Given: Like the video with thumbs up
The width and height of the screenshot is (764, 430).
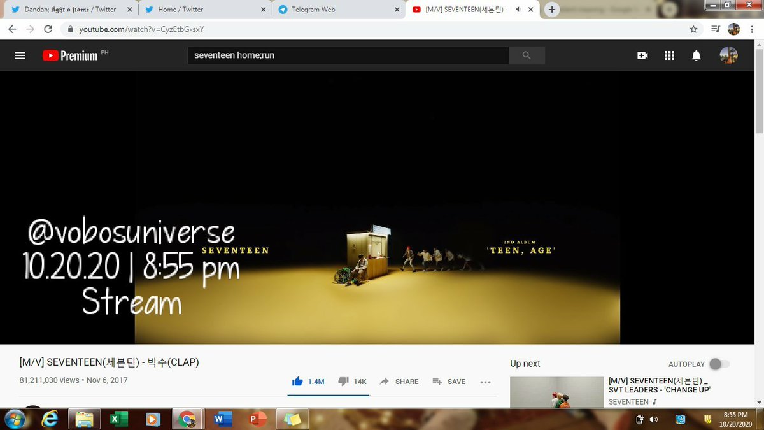Looking at the screenshot, I should pyautogui.click(x=308, y=382).
